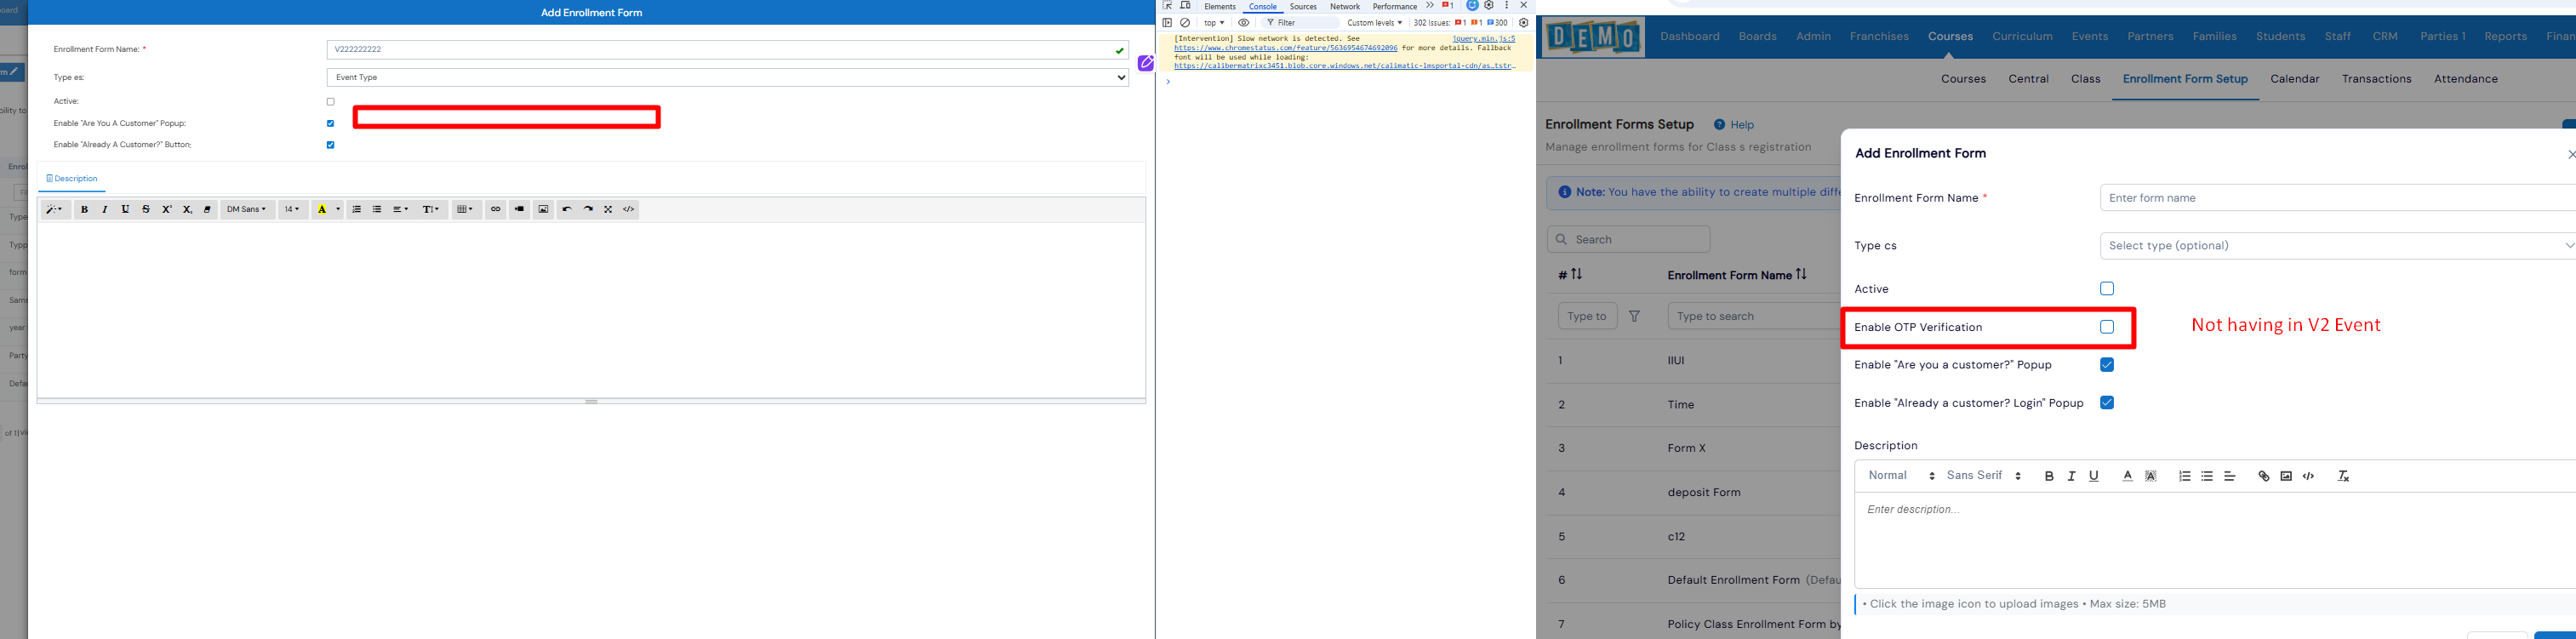Open table insert dropdown in left editor
Viewport: 2576px width, 639px height.
tap(467, 209)
